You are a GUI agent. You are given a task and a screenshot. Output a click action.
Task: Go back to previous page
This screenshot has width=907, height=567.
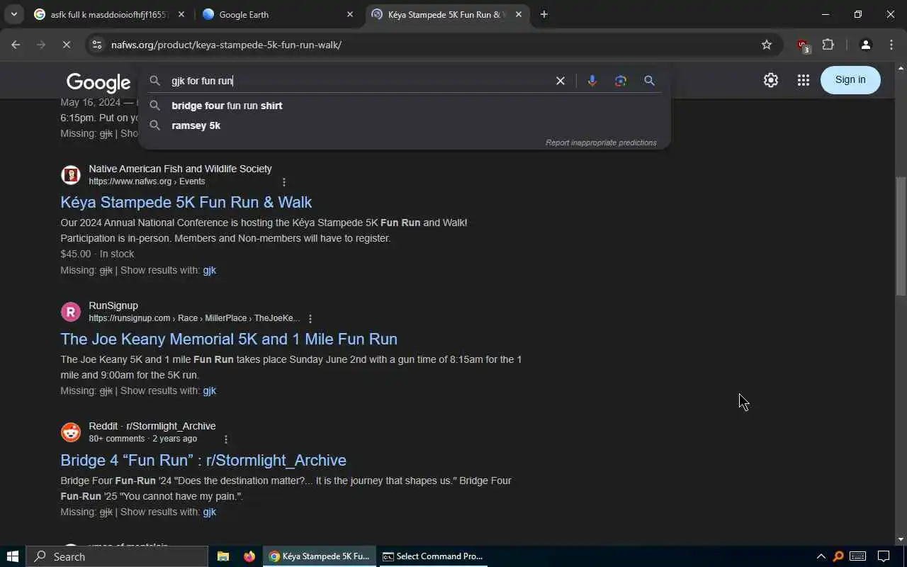16,45
